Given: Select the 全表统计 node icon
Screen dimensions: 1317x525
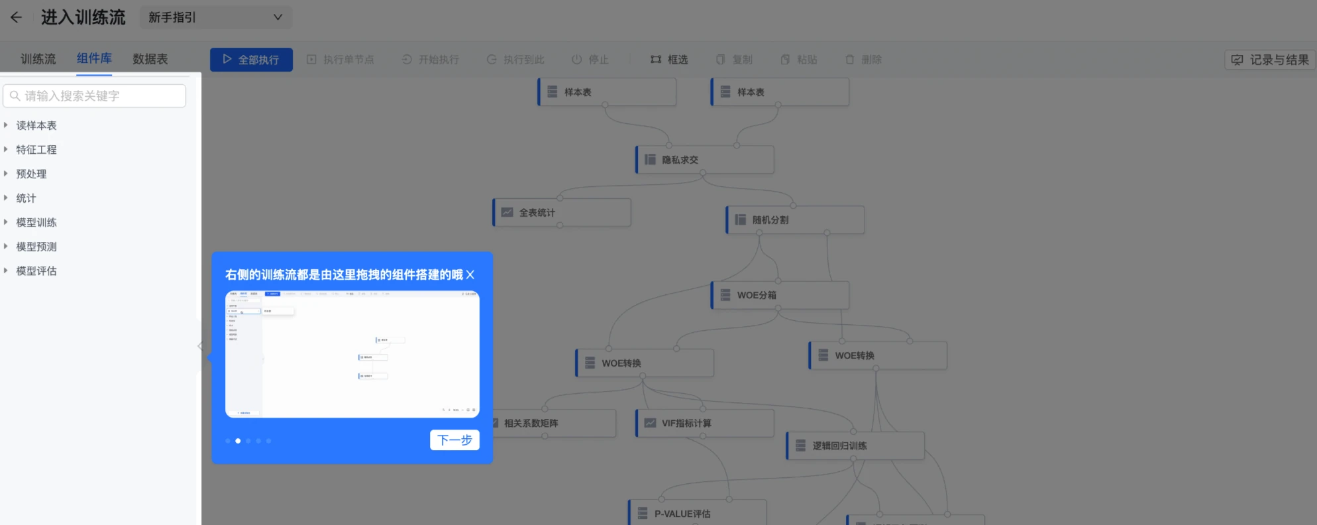Looking at the screenshot, I should 507,213.
